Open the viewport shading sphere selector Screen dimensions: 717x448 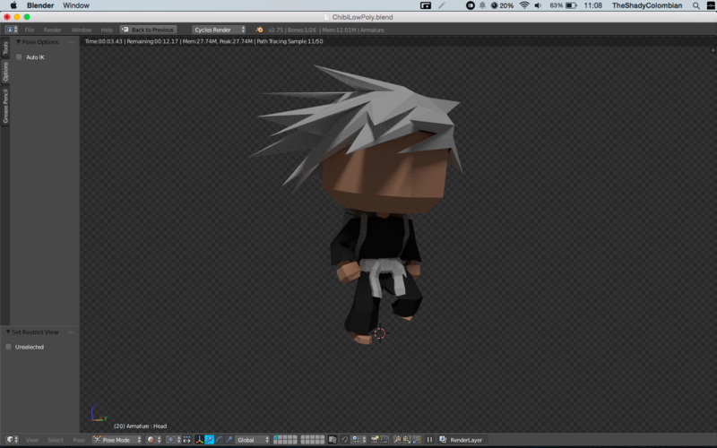153,440
